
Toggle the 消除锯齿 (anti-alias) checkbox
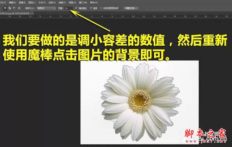[x=76, y=8]
